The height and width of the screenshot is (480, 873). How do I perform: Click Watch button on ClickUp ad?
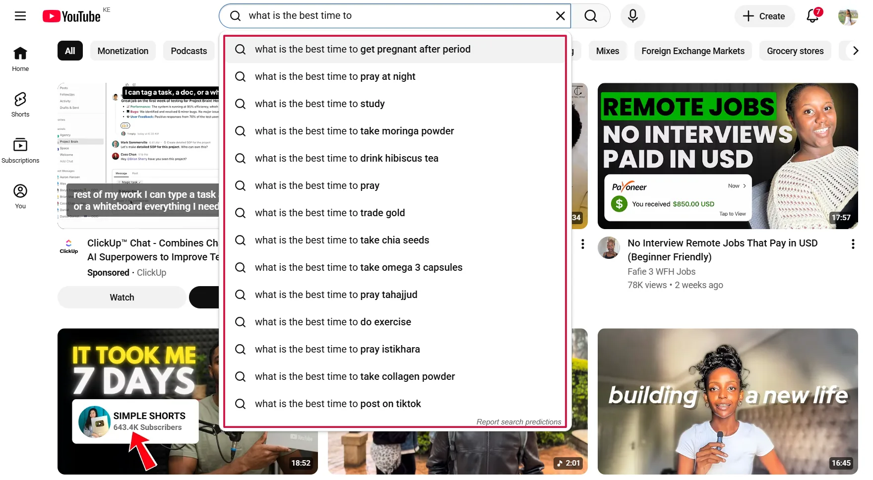click(122, 298)
